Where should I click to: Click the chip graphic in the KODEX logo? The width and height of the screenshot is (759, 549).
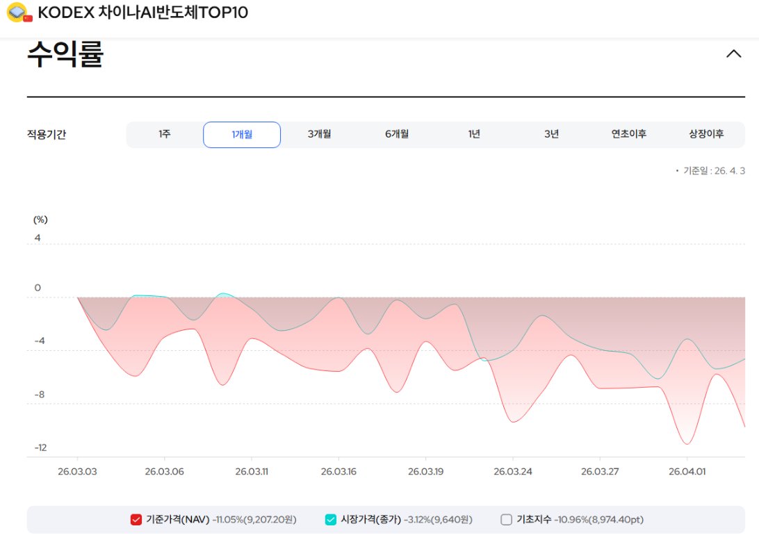(16, 10)
